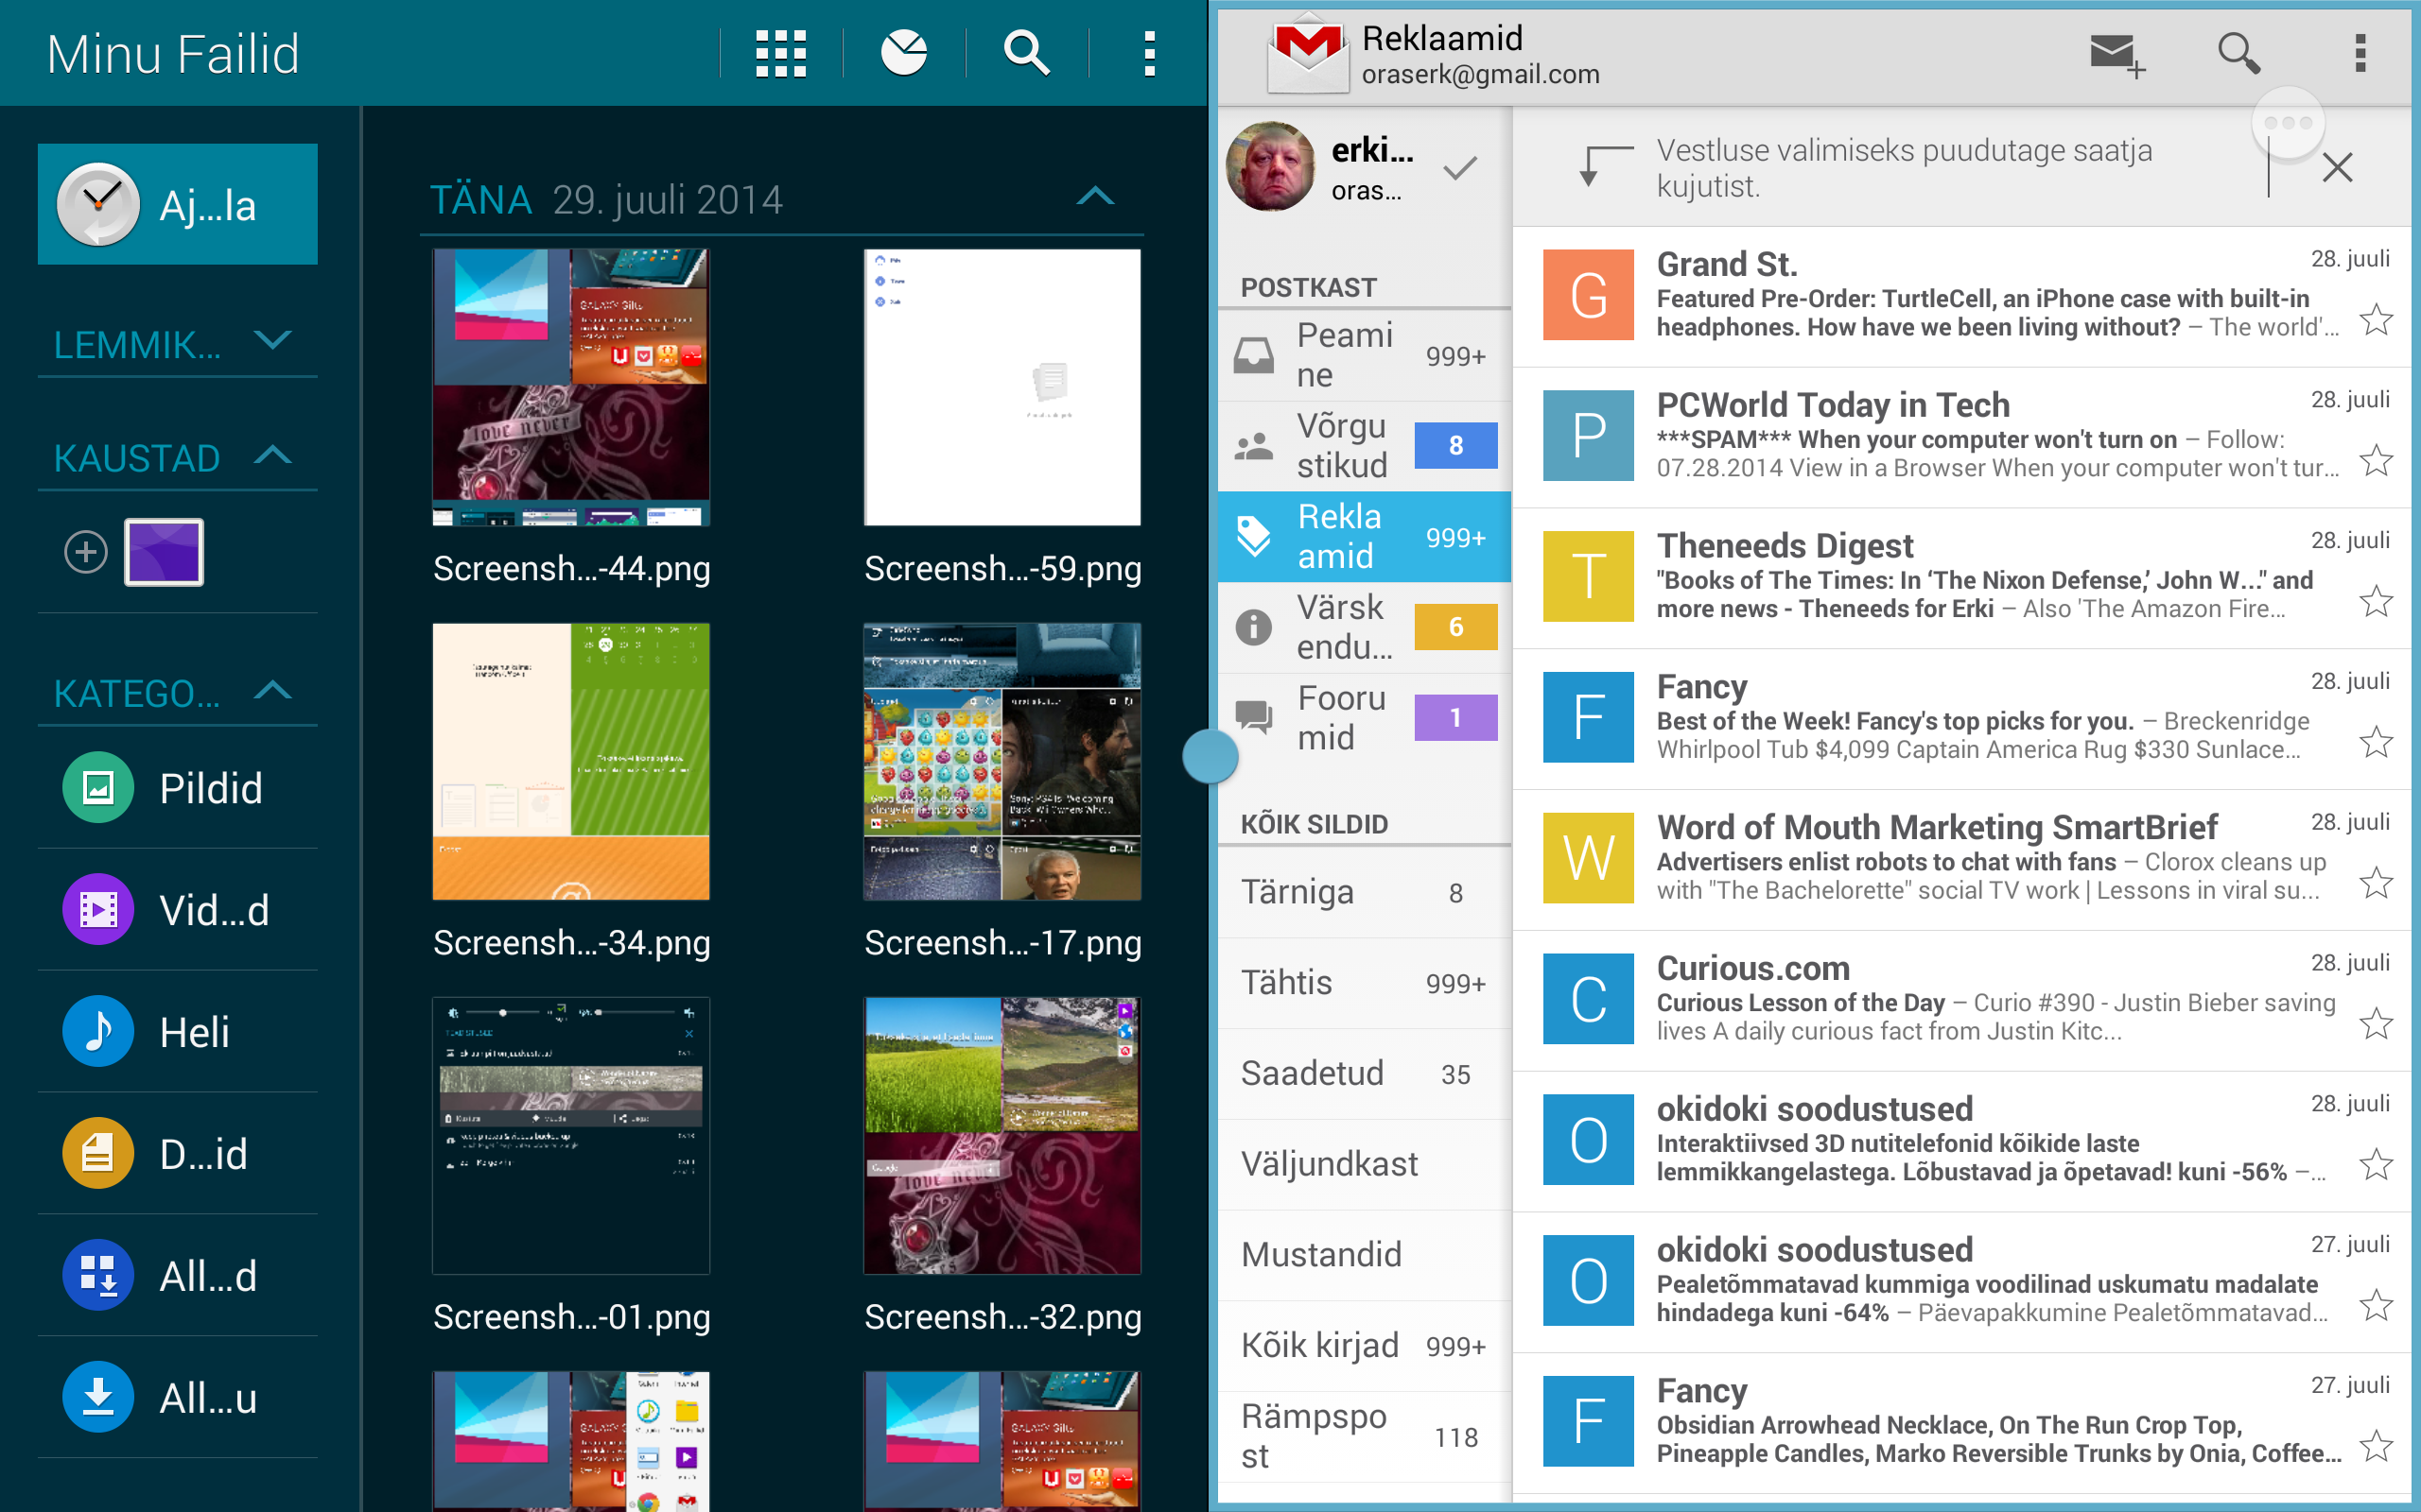2421x1512 pixels.
Task: Open Tähtis important label
Action: (1365, 983)
